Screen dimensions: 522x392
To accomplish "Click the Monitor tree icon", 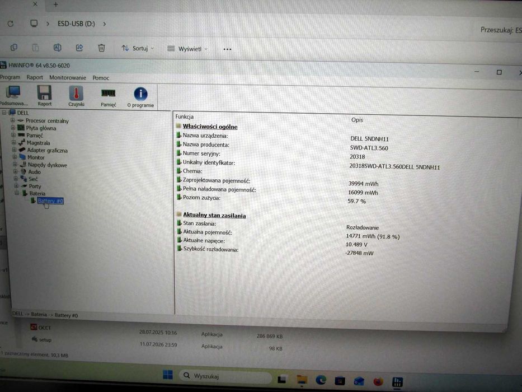I will click(22, 157).
